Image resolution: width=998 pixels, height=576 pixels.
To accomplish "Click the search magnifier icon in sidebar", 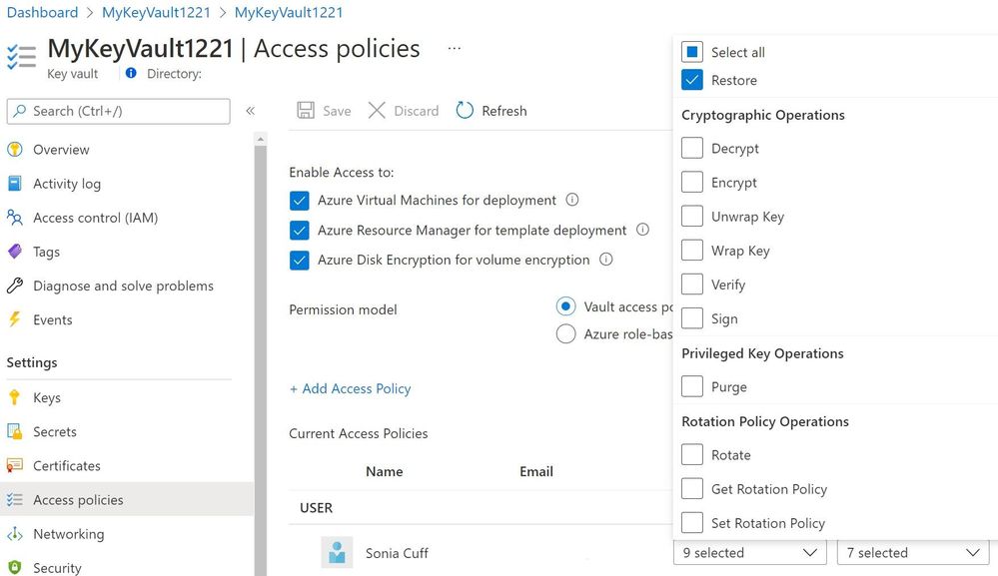I will (20, 111).
